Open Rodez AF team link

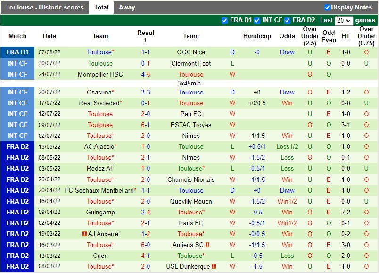(x=100, y=168)
